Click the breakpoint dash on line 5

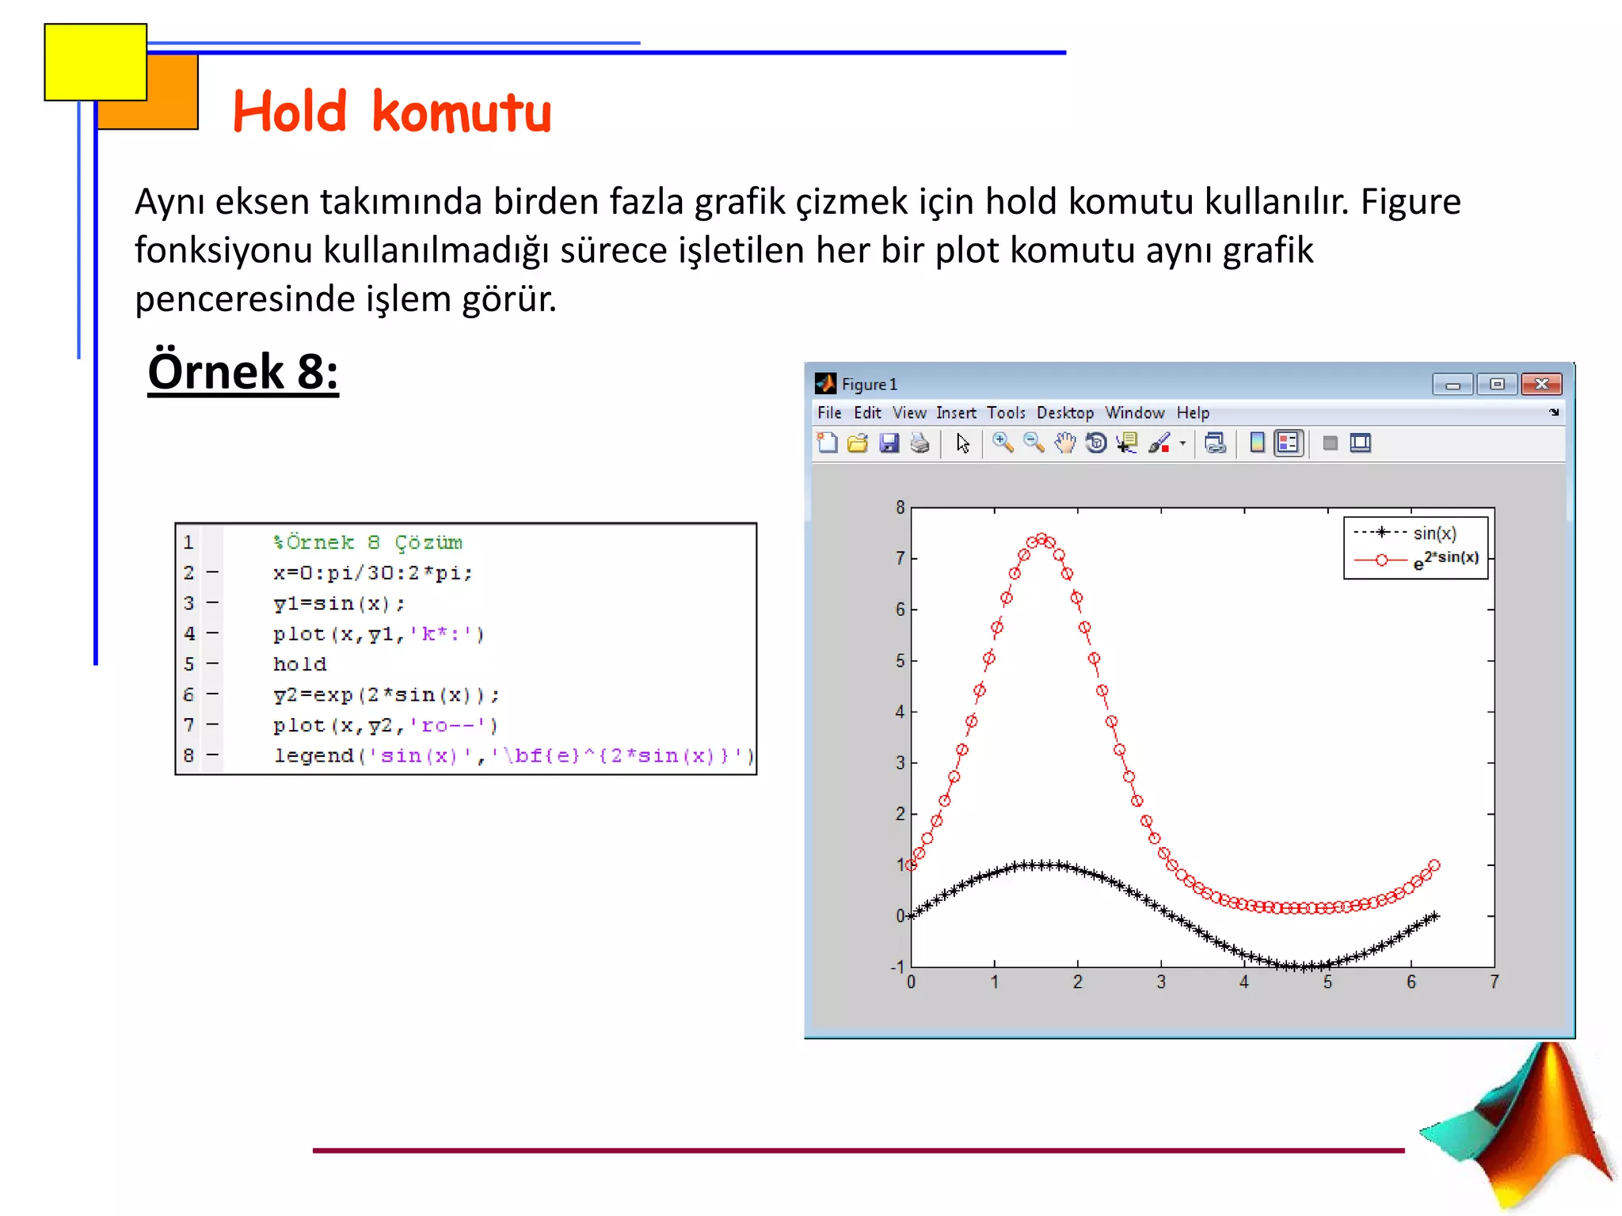(x=212, y=663)
